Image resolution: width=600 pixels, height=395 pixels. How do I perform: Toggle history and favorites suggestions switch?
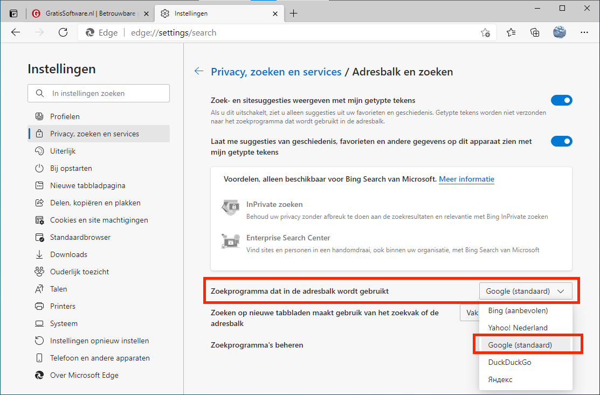pos(561,141)
